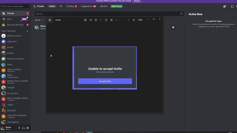Image resolution: width=237 pixels, height=133 pixels.
Task: Click the Edit image icon in Photos viewer
Action: (85, 20)
